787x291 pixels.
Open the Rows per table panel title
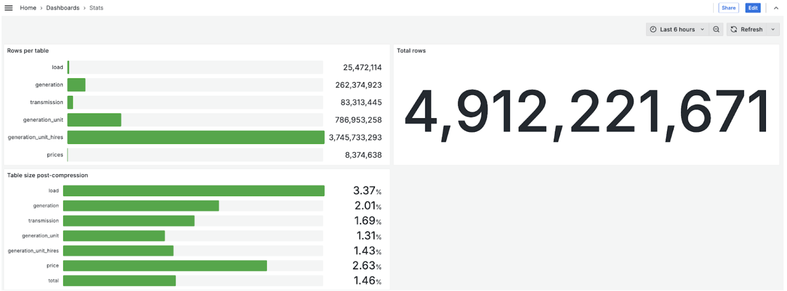pos(28,51)
